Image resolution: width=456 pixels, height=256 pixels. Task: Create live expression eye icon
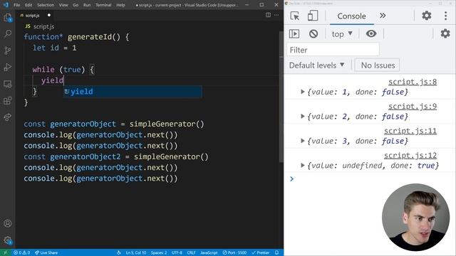click(371, 33)
